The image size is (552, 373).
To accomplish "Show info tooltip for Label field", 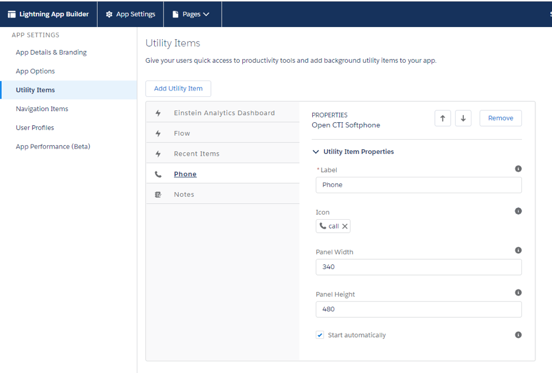I will (518, 169).
